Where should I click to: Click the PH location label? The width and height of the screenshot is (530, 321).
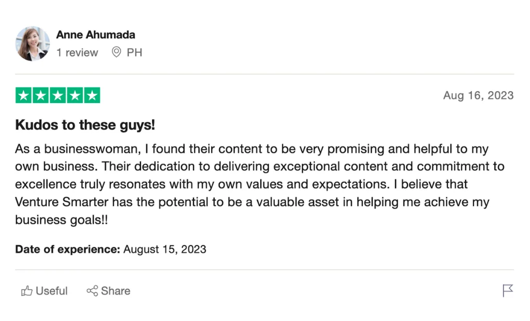point(136,52)
